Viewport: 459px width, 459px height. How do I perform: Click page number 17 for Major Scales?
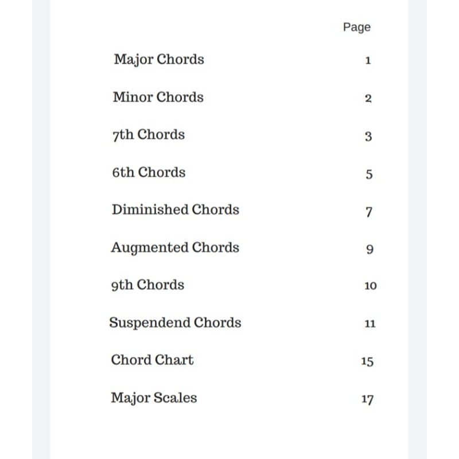click(367, 399)
